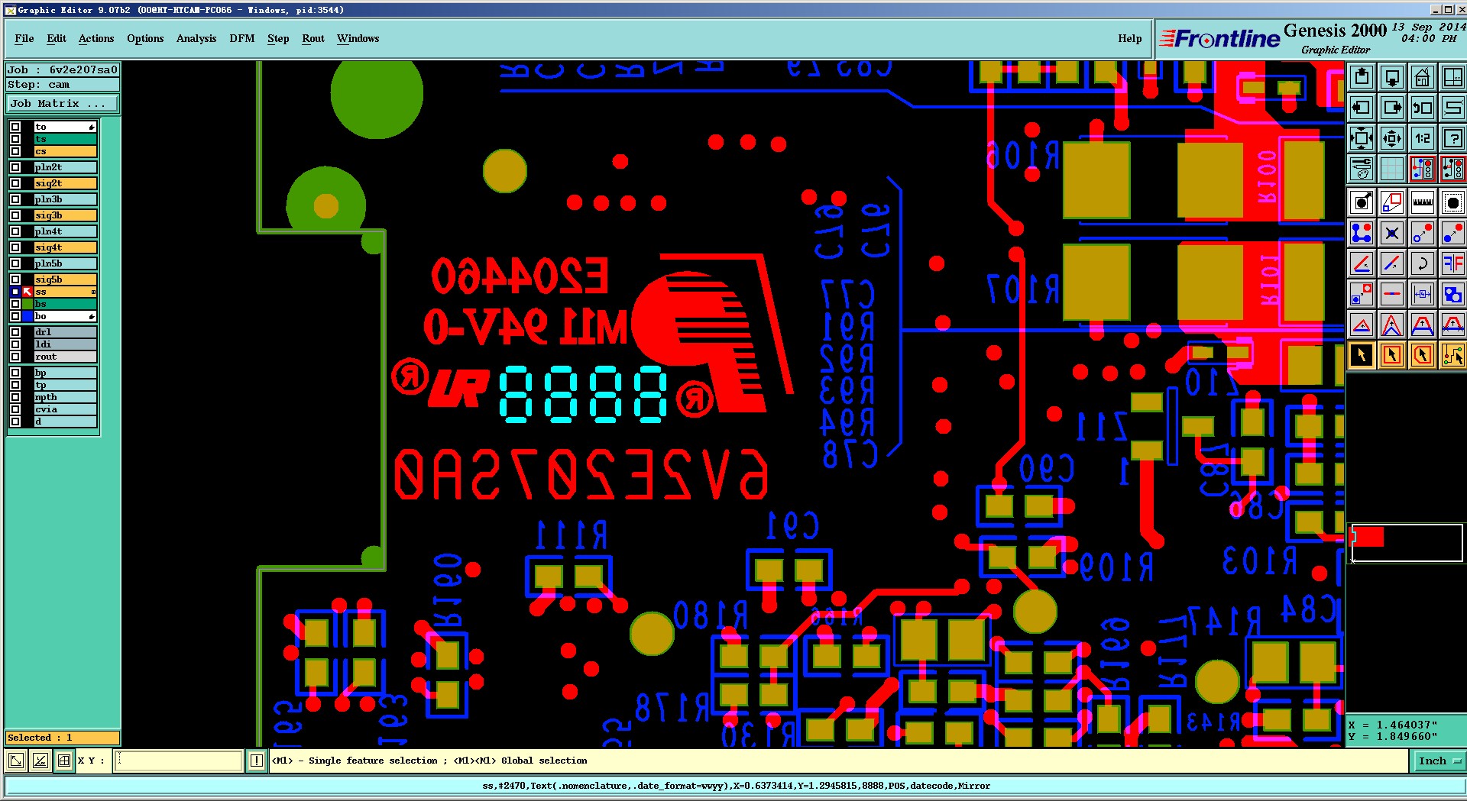Open the Inch units dropdown

coord(1439,761)
